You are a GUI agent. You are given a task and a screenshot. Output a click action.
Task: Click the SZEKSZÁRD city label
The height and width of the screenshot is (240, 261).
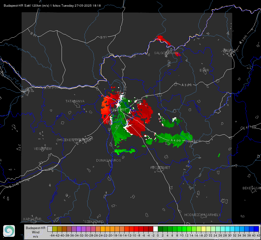[x=94, y=222]
